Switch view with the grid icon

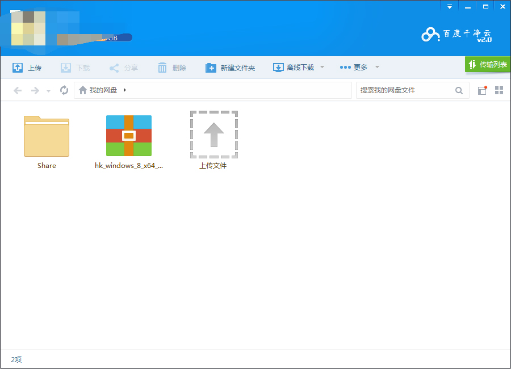tap(499, 90)
